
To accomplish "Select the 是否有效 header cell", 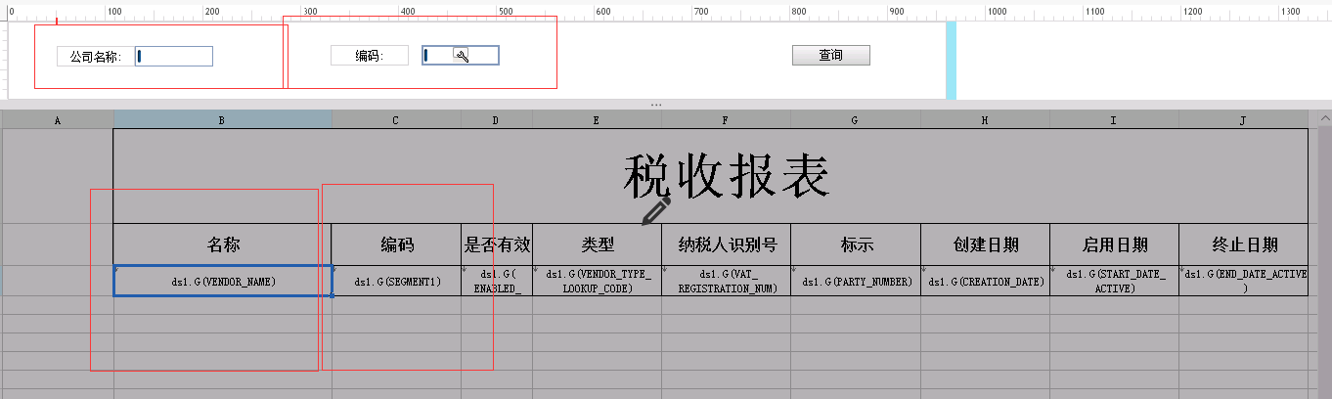I will pyautogui.click(x=497, y=244).
